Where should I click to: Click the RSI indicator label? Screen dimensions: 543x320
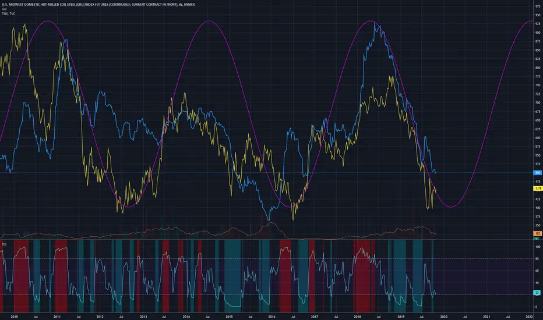(x=4, y=244)
